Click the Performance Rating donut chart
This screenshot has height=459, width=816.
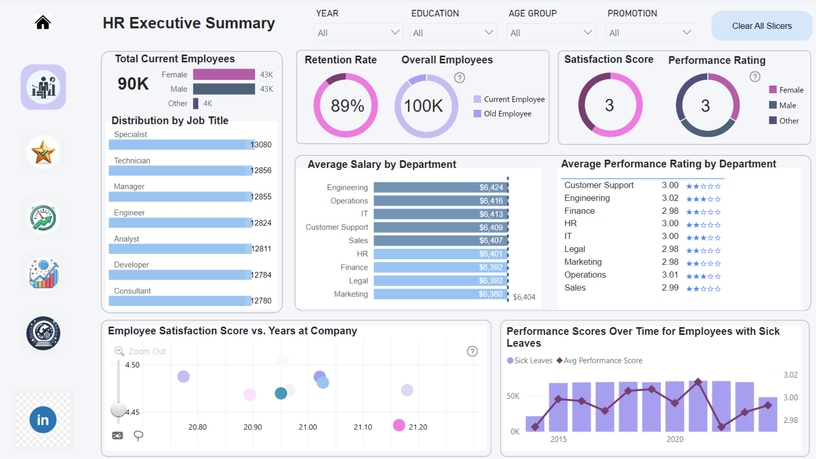pyautogui.click(x=708, y=105)
